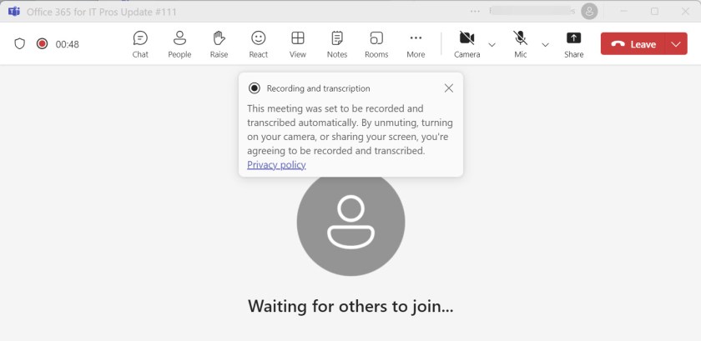Share your screen with Share button
701x341 pixels.
(x=573, y=44)
